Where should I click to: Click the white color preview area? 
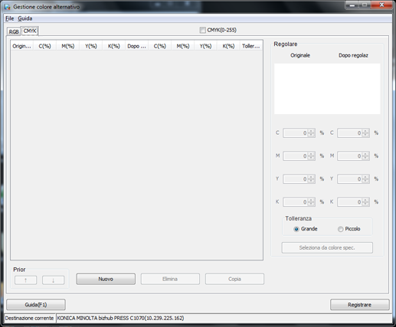coord(327,89)
